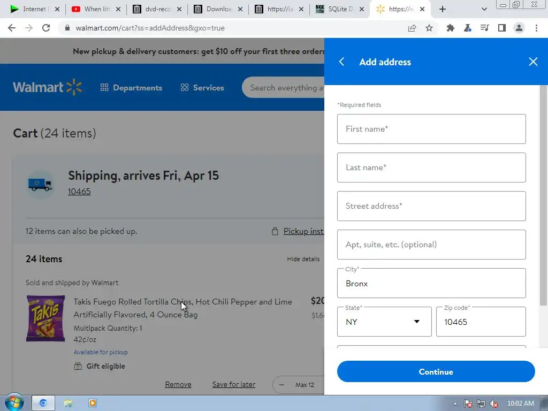Click the back chevron in Add address panel

pyautogui.click(x=342, y=62)
